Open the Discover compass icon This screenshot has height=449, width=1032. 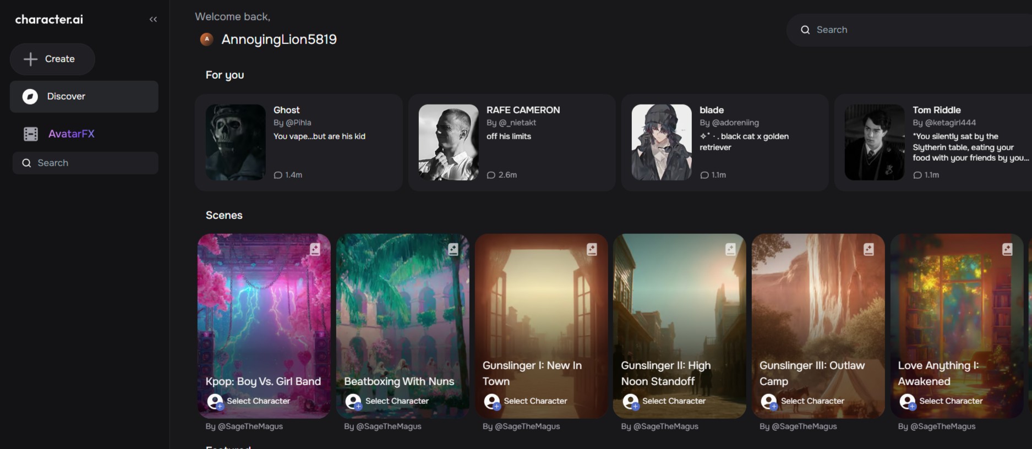[30, 96]
